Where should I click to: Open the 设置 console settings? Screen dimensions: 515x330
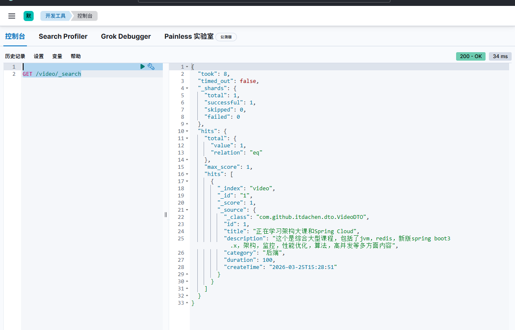coord(39,56)
